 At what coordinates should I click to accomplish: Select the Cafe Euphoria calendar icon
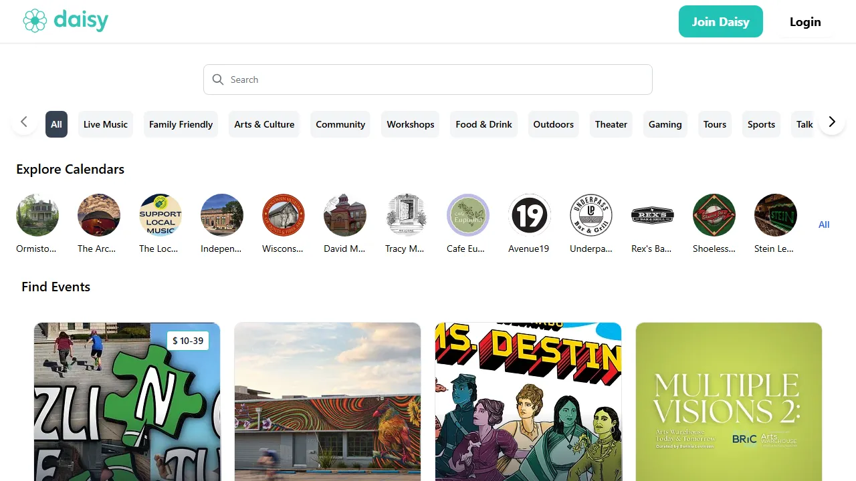pos(468,215)
